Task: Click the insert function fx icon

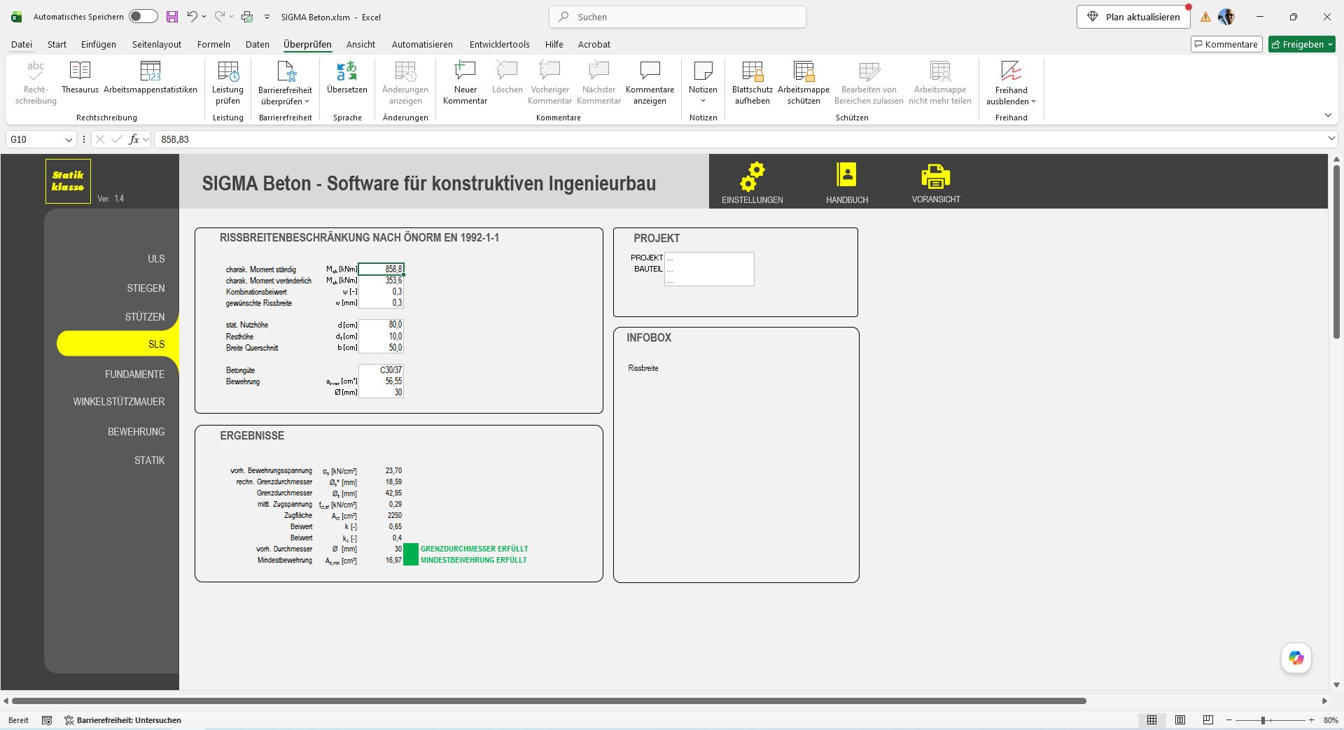Action: coord(134,139)
